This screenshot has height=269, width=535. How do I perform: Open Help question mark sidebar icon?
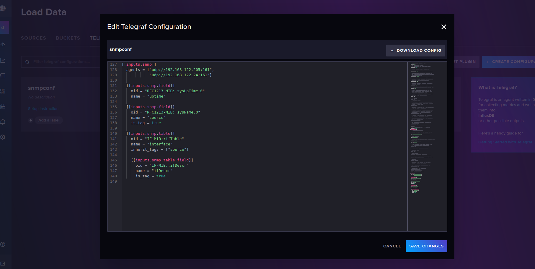pos(3,244)
